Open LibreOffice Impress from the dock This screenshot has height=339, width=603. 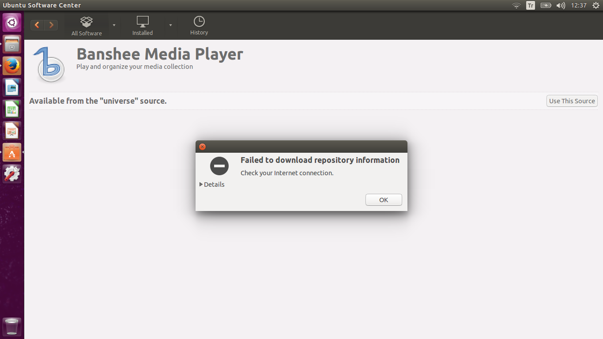coord(12,131)
